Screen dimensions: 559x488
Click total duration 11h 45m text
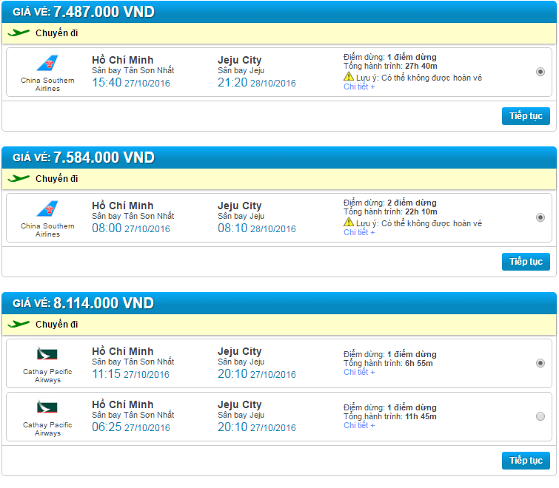click(421, 416)
